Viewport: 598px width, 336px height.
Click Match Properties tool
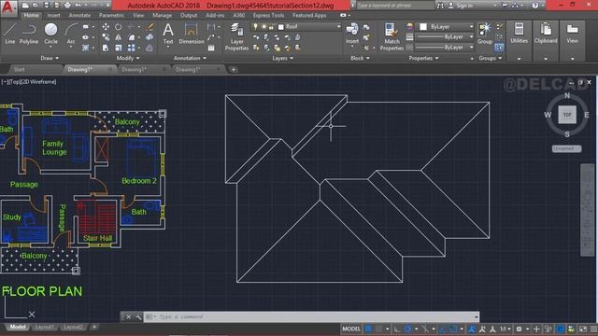pyautogui.click(x=392, y=36)
